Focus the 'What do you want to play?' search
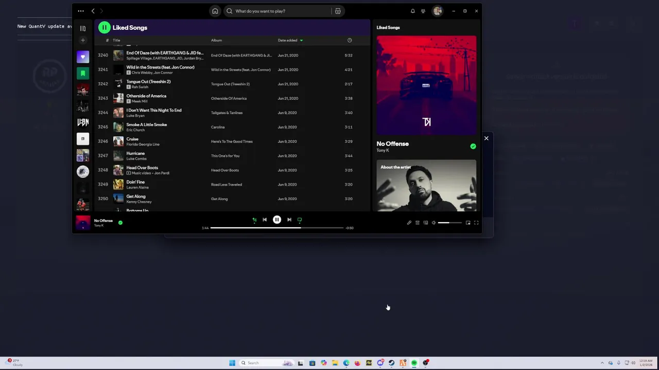659x370 pixels. click(x=278, y=11)
